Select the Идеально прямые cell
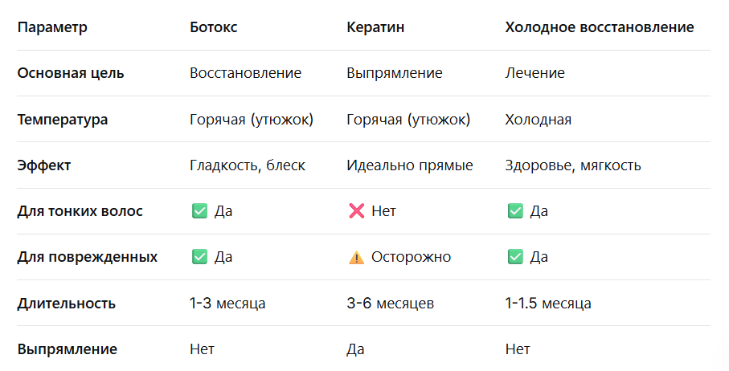Screen dimensions: 729x371 click(410, 165)
